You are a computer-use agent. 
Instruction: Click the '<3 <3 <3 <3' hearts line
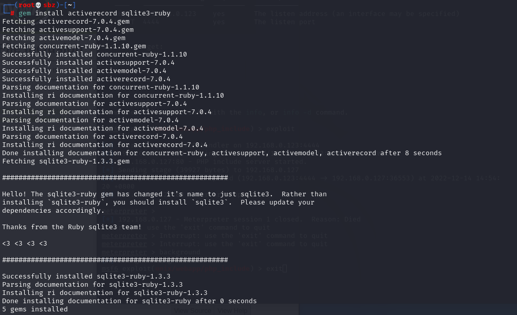click(x=25, y=244)
